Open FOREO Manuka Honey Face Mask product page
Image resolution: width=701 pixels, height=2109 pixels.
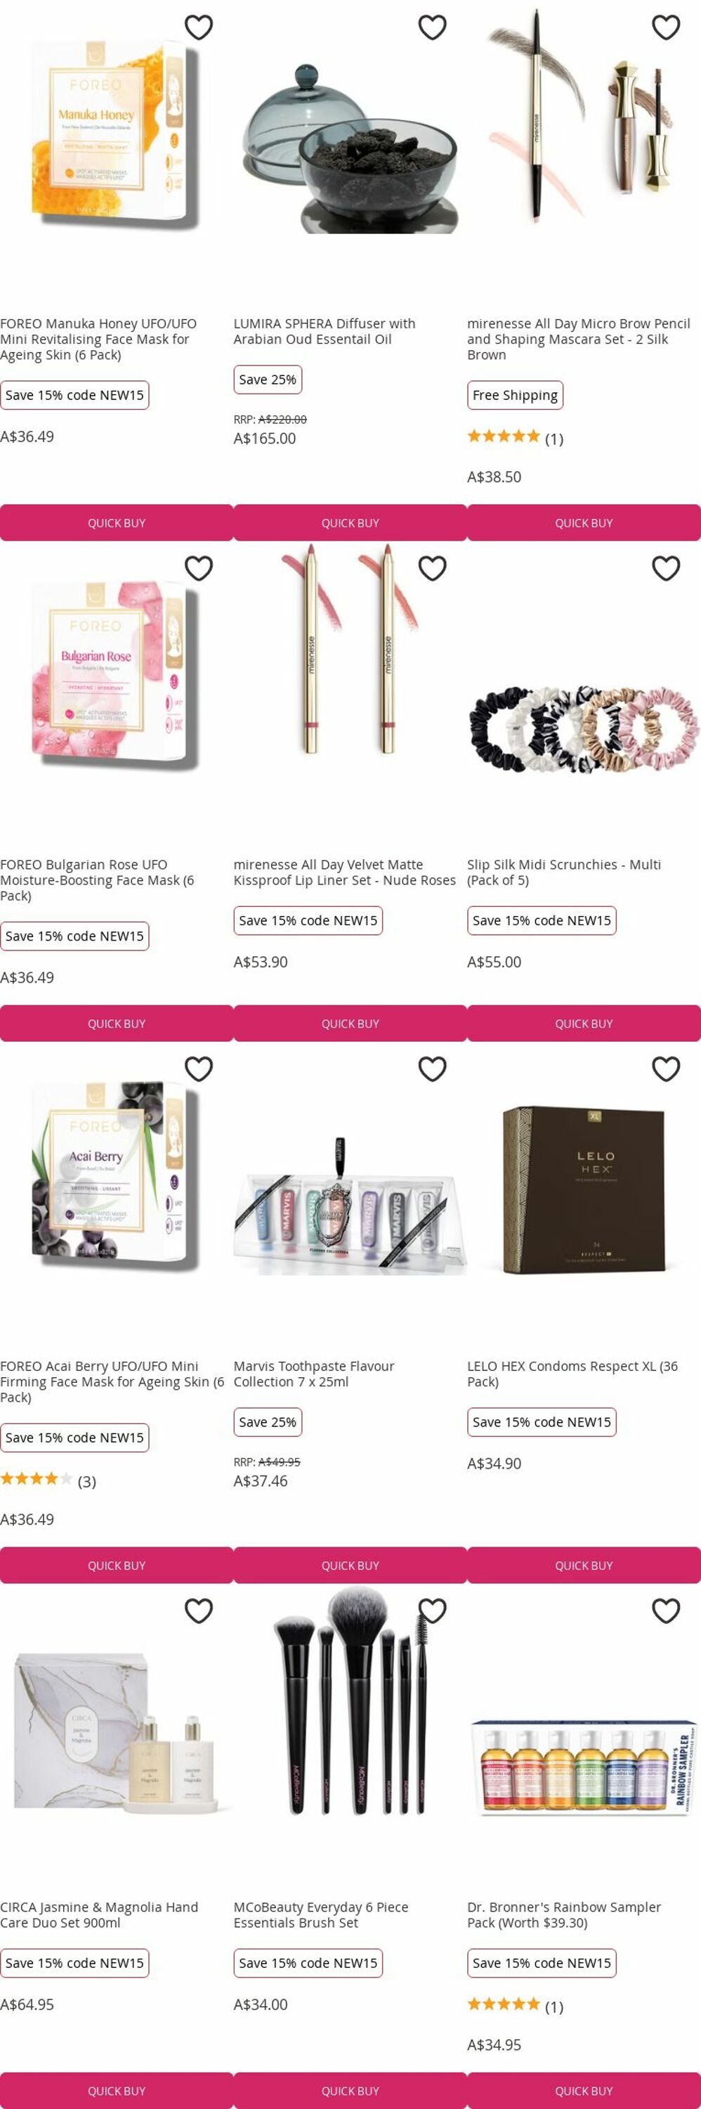click(98, 340)
